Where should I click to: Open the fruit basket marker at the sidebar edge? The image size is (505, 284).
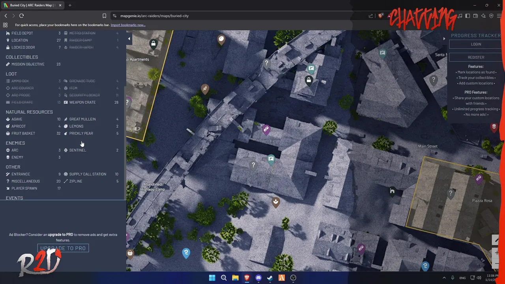pos(130,254)
